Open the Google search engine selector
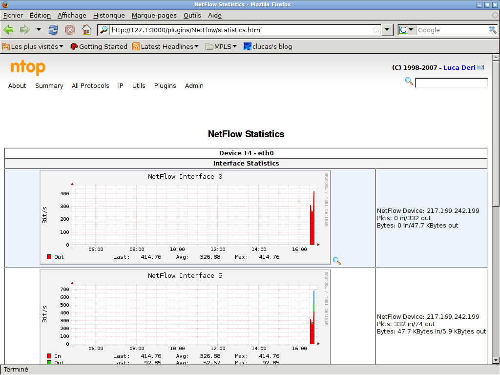Screen dimensions: 500x375 click(406, 30)
